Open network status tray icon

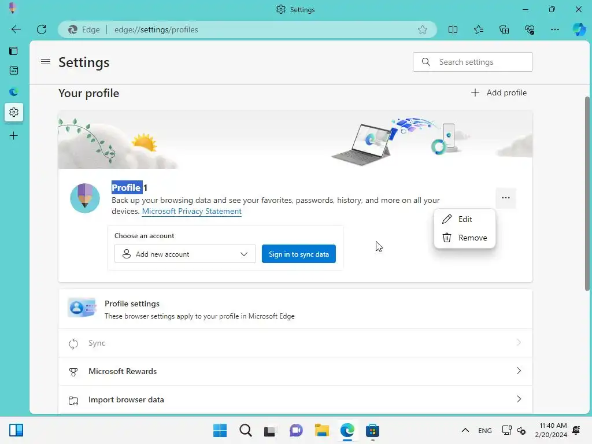coord(506,430)
